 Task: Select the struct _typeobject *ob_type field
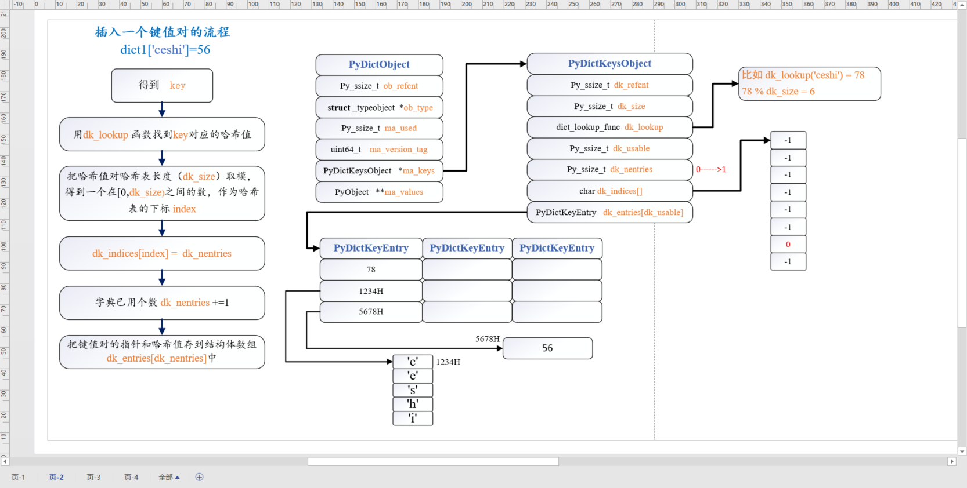[379, 107]
